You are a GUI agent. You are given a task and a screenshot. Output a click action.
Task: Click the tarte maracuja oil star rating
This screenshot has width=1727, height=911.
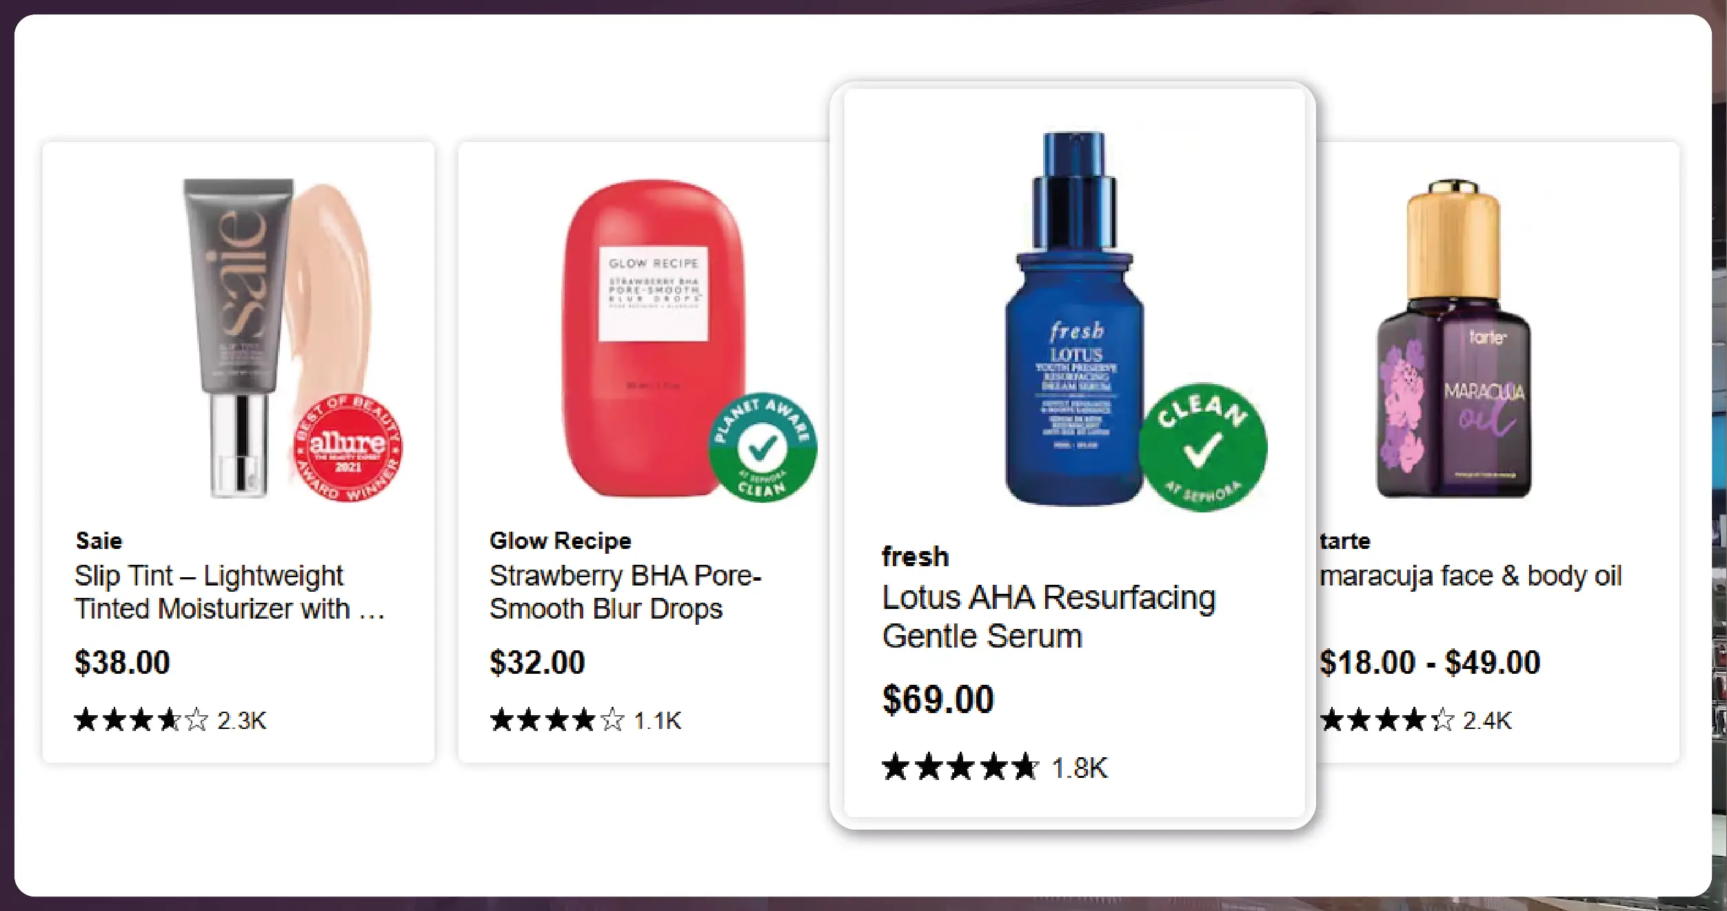1386,720
